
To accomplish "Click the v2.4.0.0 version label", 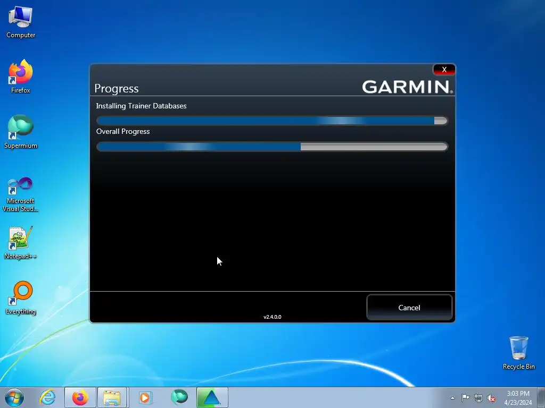I will point(272,317).
